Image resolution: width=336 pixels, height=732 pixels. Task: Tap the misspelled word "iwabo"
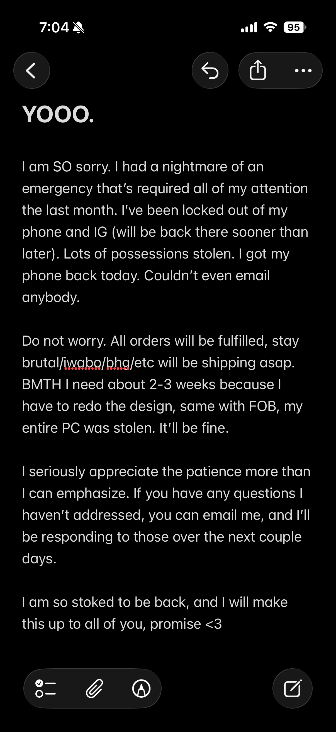[82, 363]
